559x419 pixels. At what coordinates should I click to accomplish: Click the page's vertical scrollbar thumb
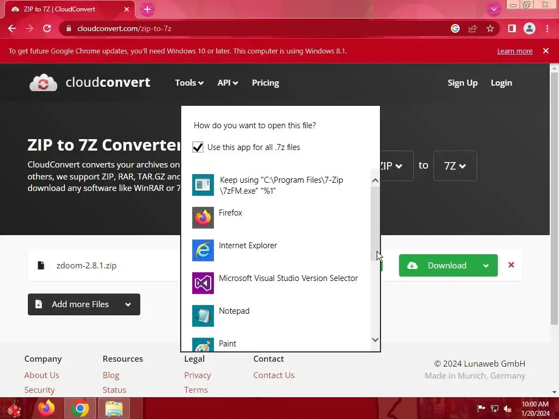(554, 197)
